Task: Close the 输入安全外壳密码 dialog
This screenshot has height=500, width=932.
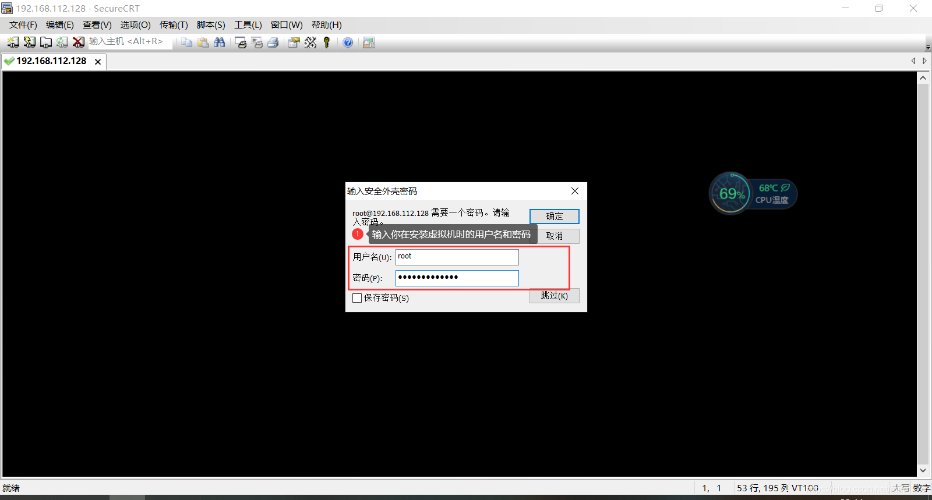Action: [575, 191]
